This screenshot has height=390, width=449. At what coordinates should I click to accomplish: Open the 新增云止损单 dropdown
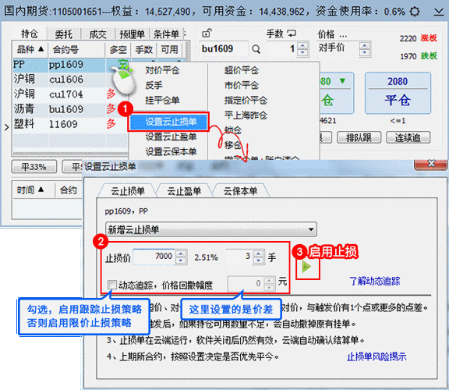pos(211,229)
